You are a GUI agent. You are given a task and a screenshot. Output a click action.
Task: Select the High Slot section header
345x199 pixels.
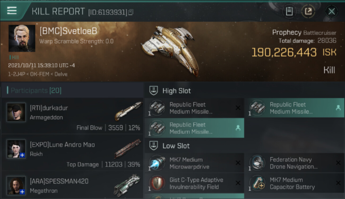[x=176, y=91]
